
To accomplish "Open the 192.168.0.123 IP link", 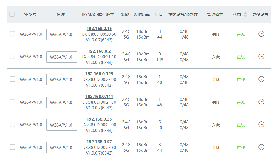I will [x=99, y=74].
